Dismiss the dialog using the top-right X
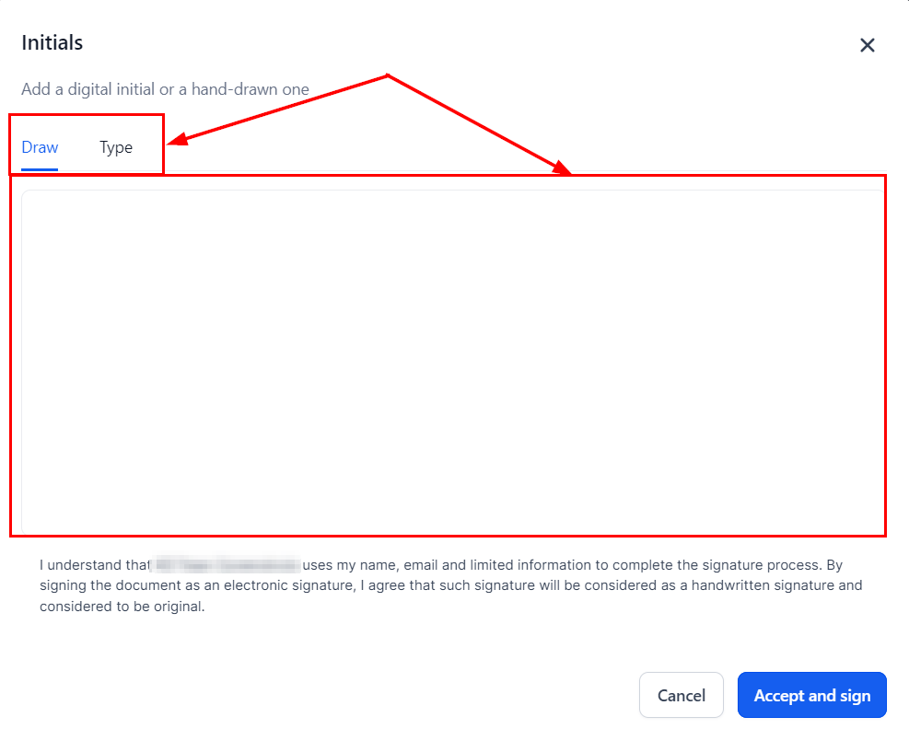This screenshot has width=909, height=740. pyautogui.click(x=867, y=45)
